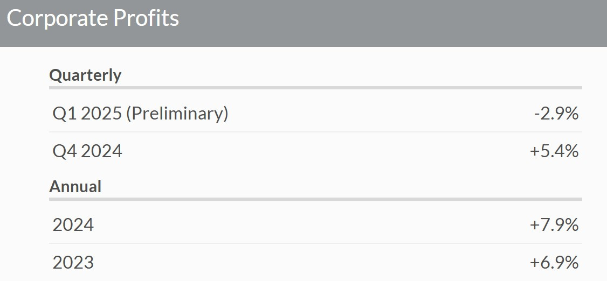The height and width of the screenshot is (281, 607).
Task: Click the word (Preliminary) in Q1 row
Action: click(177, 114)
